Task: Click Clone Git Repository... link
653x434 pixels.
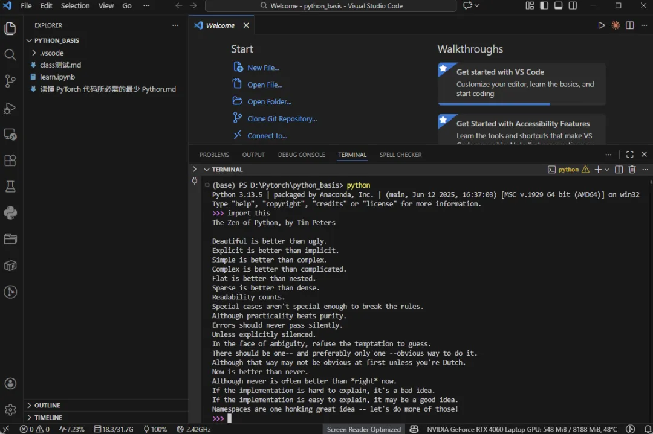Action: 282,119
